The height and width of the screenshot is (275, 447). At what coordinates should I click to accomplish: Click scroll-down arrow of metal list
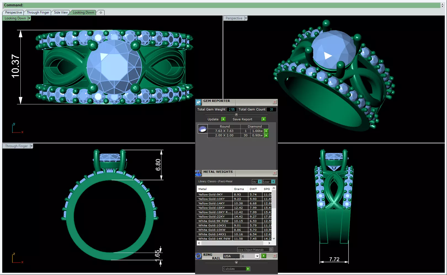274,239
